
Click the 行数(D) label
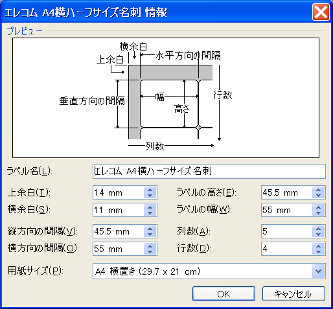click(194, 248)
